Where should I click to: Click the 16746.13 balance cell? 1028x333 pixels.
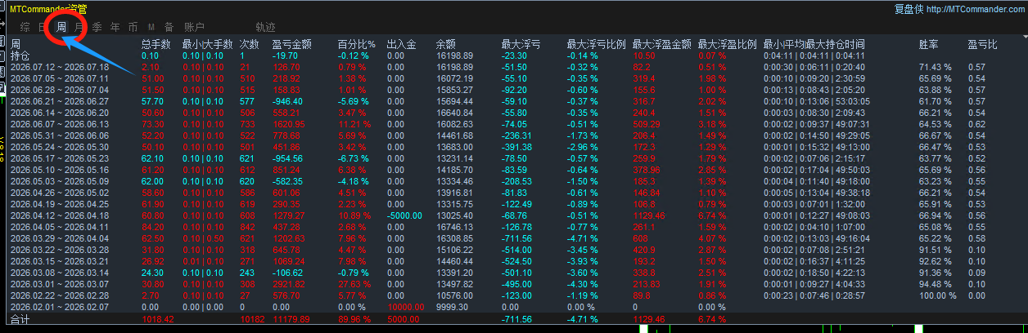[x=454, y=227]
